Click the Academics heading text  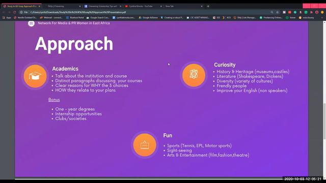click(65, 69)
